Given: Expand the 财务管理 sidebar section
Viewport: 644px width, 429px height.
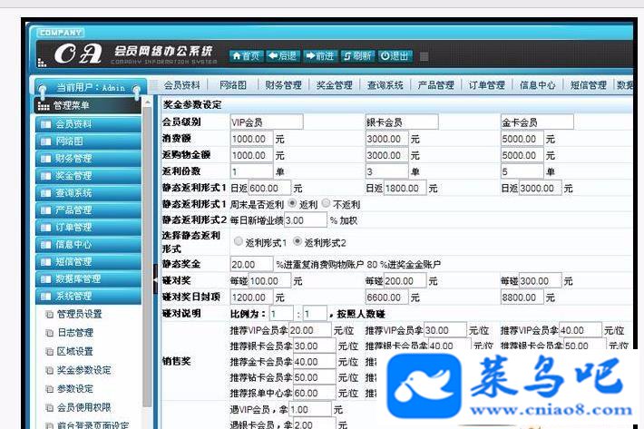Looking at the screenshot, I should coord(88,158).
